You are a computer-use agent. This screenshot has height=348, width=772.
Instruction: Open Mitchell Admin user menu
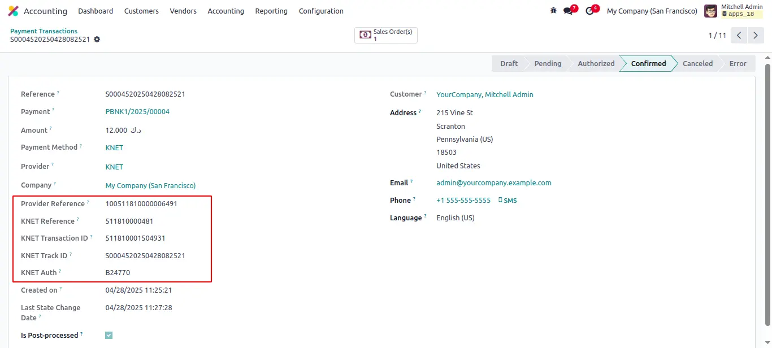click(734, 11)
